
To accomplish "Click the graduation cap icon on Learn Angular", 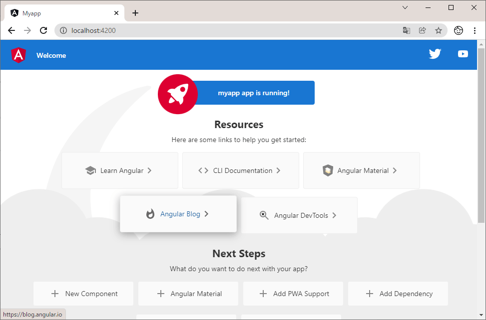I will (90, 170).
